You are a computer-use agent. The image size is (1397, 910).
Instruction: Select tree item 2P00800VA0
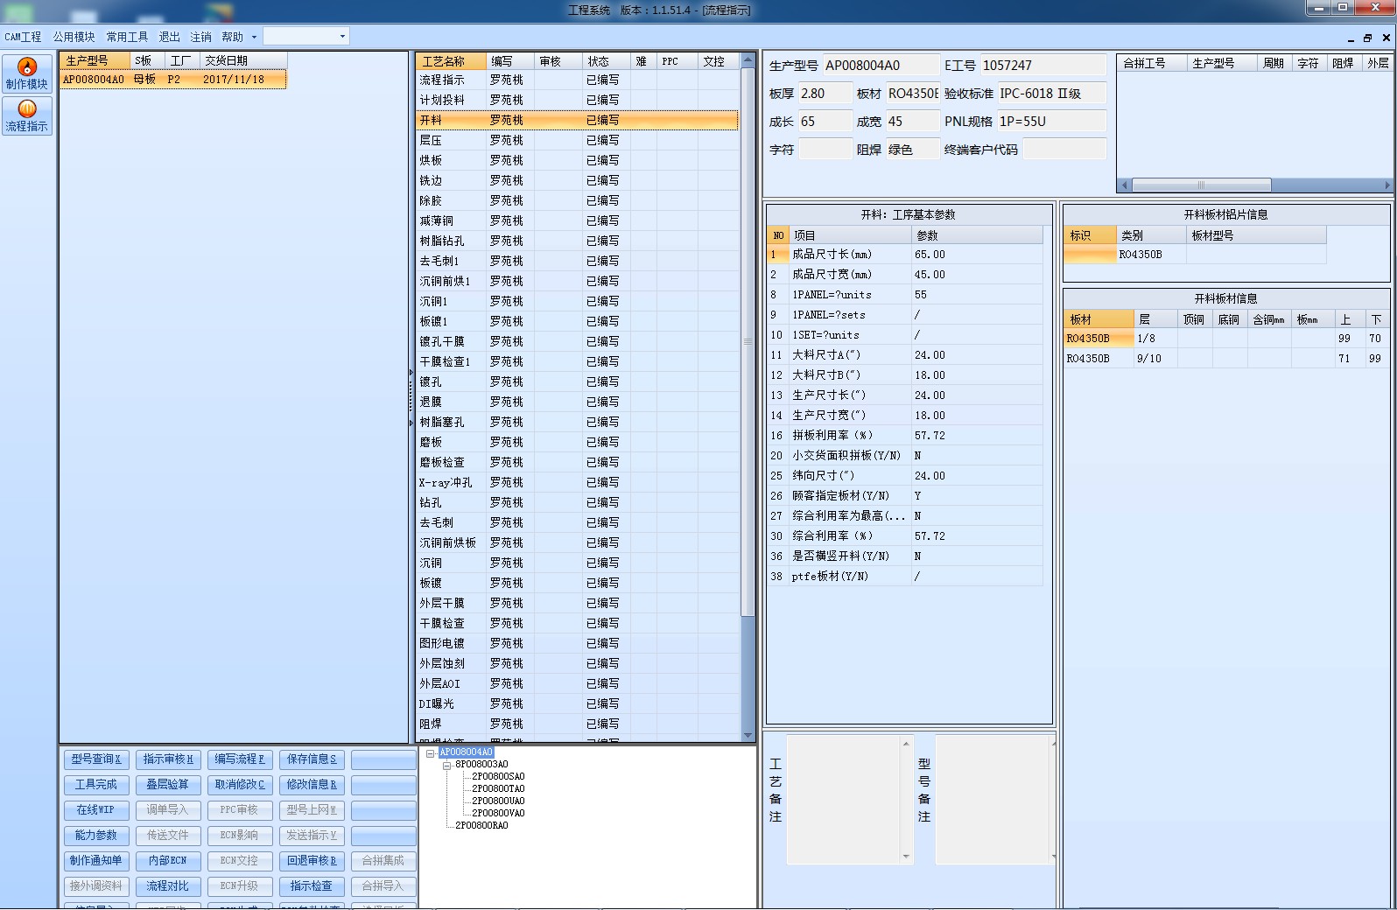498,814
